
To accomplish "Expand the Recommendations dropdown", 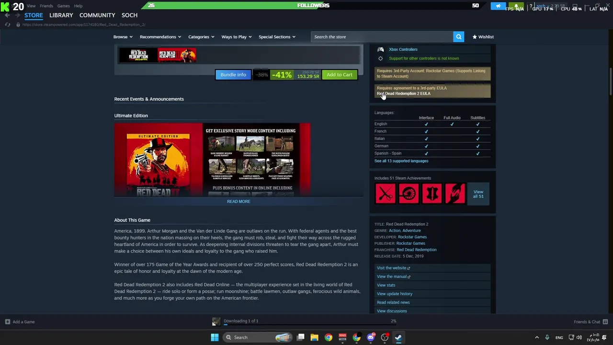I will tap(160, 37).
